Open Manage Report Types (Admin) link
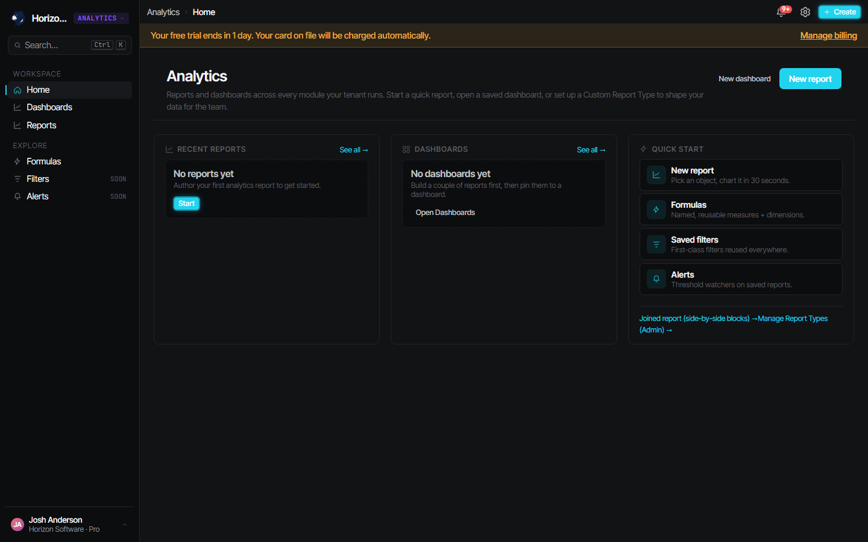Screen dimensions: 868x542 793,319
